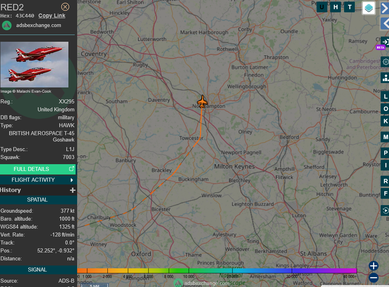Viewport: 389px width, 287px height.
Task: Toggle the O map option button
Action: (385, 109)
